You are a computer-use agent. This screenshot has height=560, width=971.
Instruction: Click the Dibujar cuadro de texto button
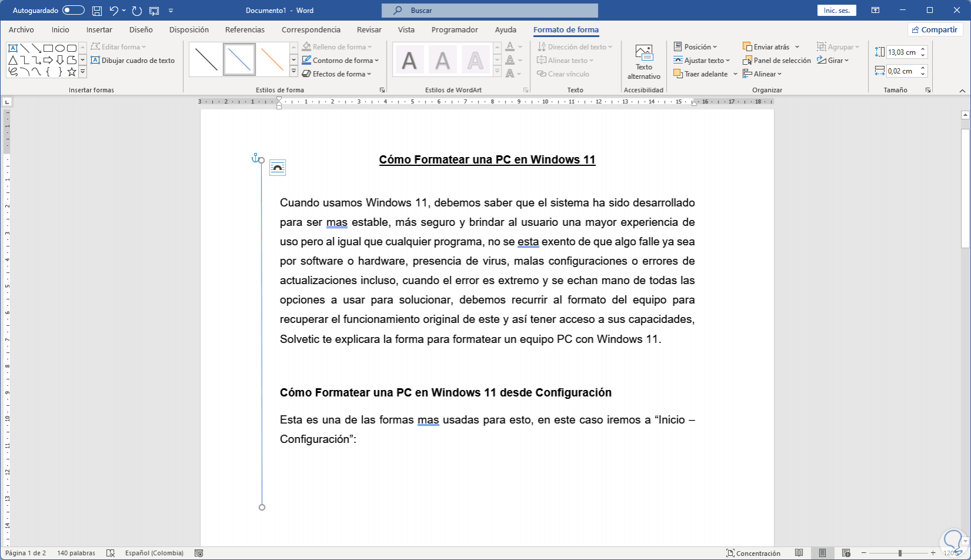pos(133,61)
